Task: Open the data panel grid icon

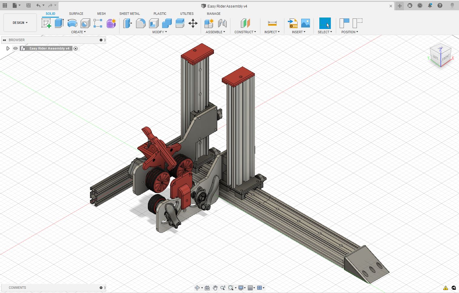Action: (x=5, y=5)
